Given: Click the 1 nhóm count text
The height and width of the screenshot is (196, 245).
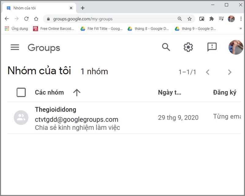Looking at the screenshot, I should [94, 72].
